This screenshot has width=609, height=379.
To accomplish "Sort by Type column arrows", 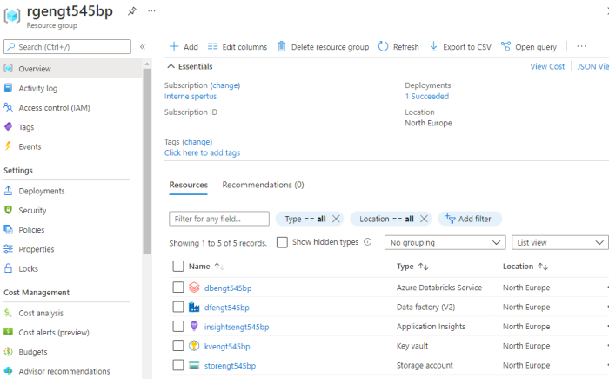I will [424, 267].
